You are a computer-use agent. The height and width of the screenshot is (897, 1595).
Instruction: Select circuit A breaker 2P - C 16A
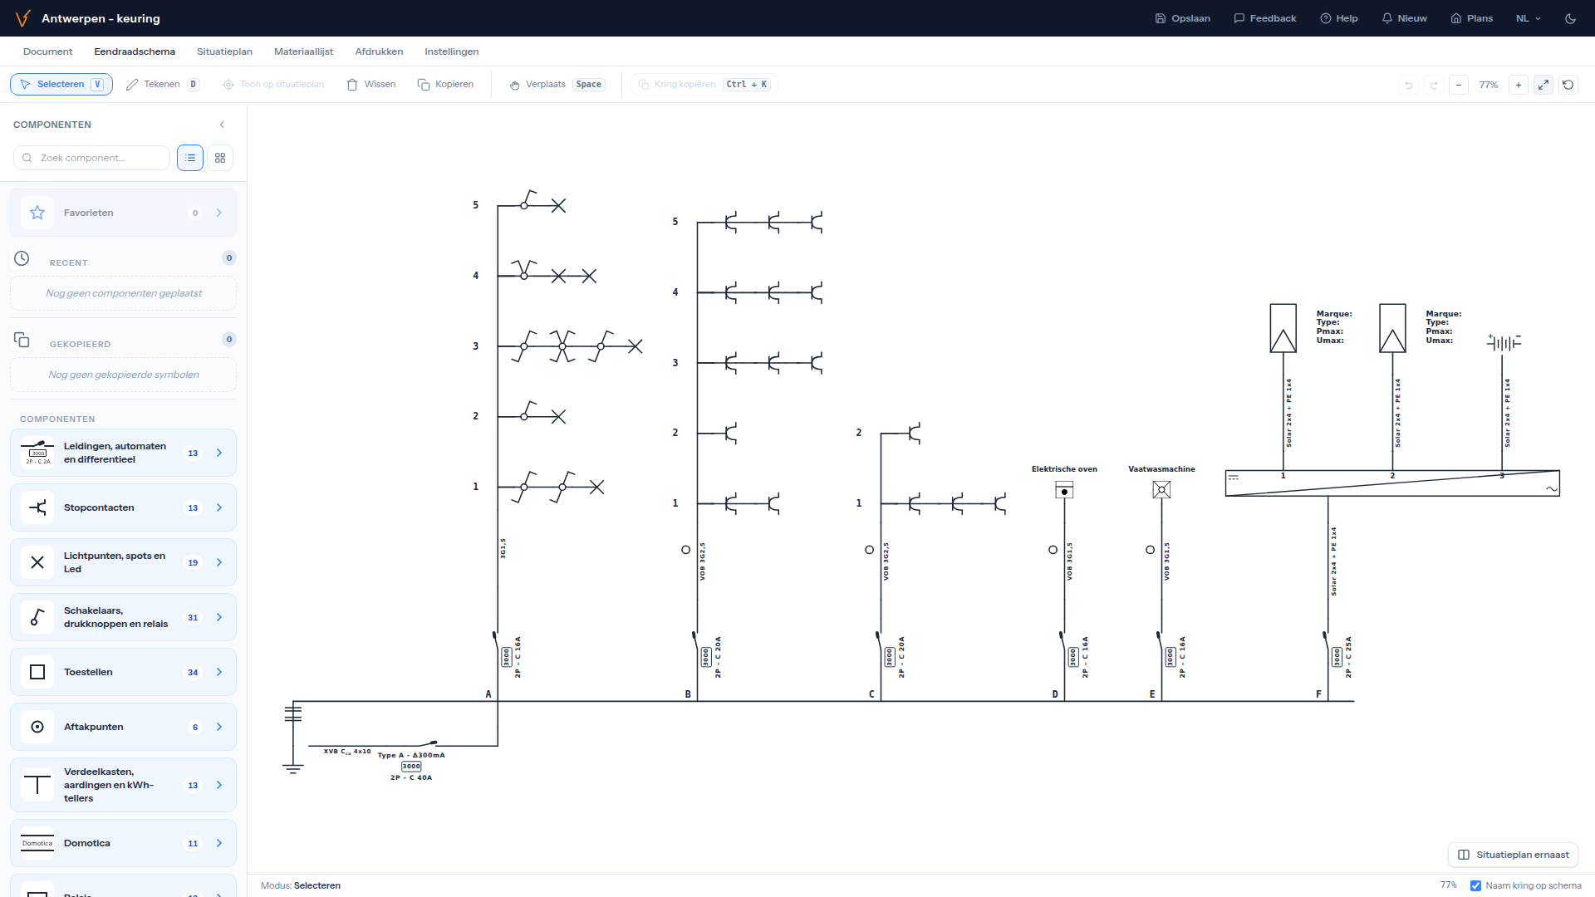507,657
